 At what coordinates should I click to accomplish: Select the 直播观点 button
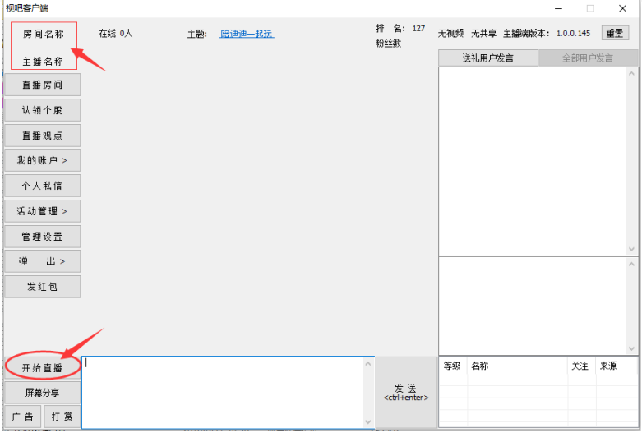(x=42, y=136)
